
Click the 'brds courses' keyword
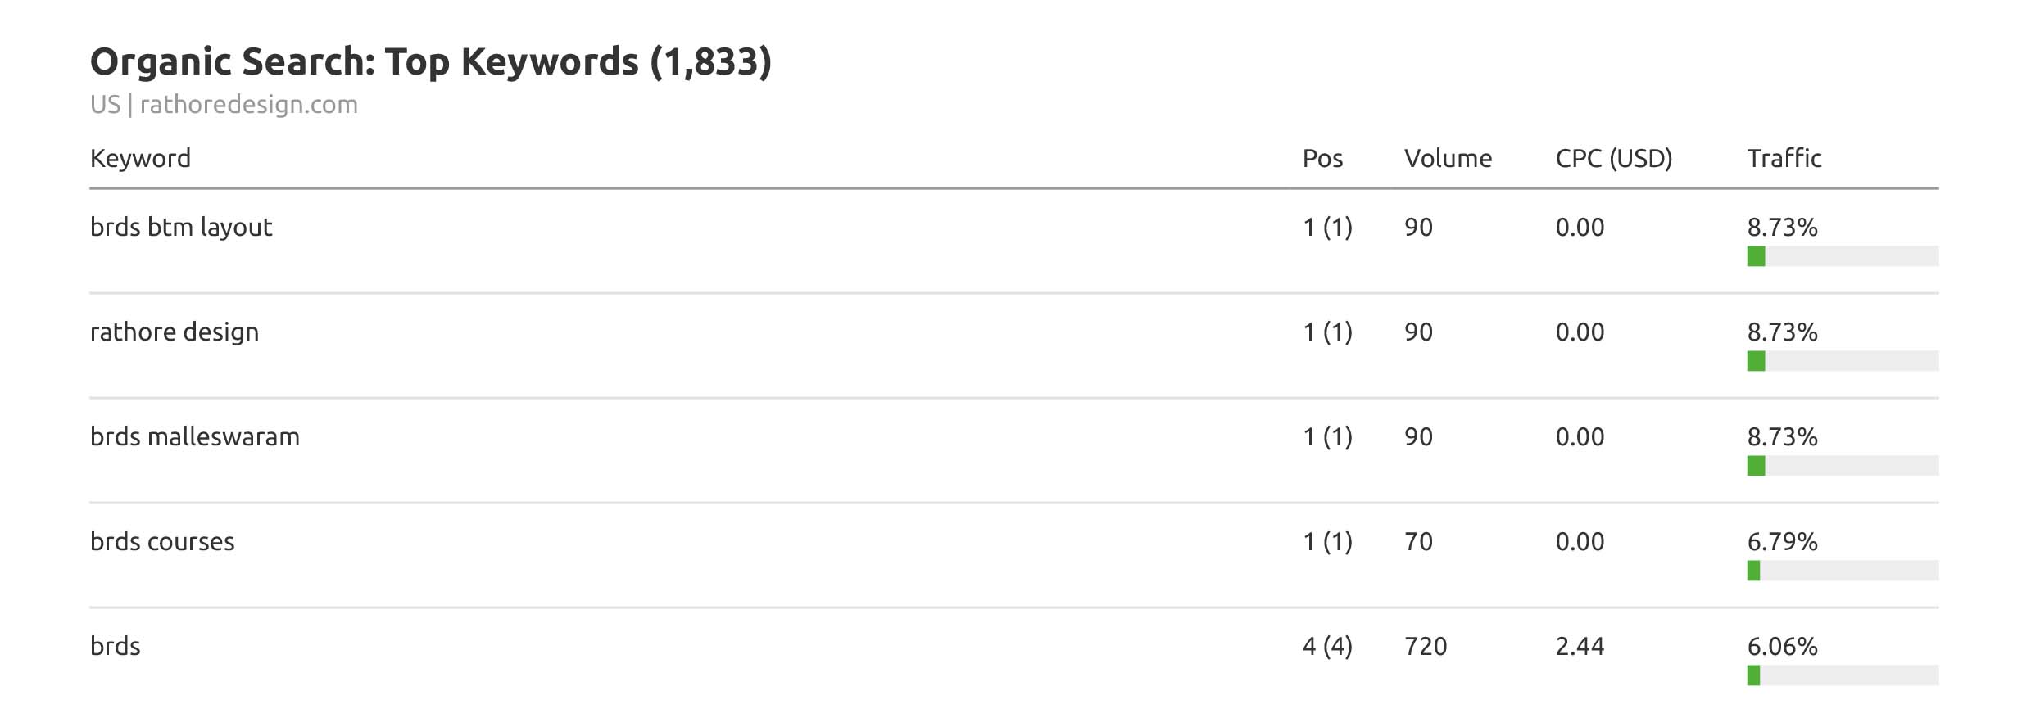click(x=162, y=541)
